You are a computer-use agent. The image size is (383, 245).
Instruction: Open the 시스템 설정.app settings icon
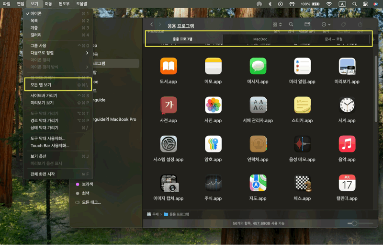(x=169, y=144)
